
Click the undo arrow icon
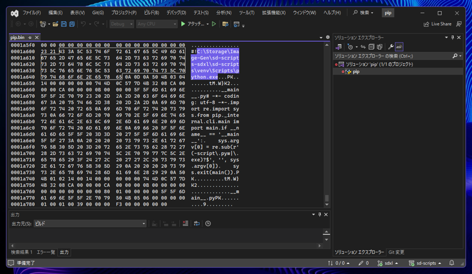point(83,24)
